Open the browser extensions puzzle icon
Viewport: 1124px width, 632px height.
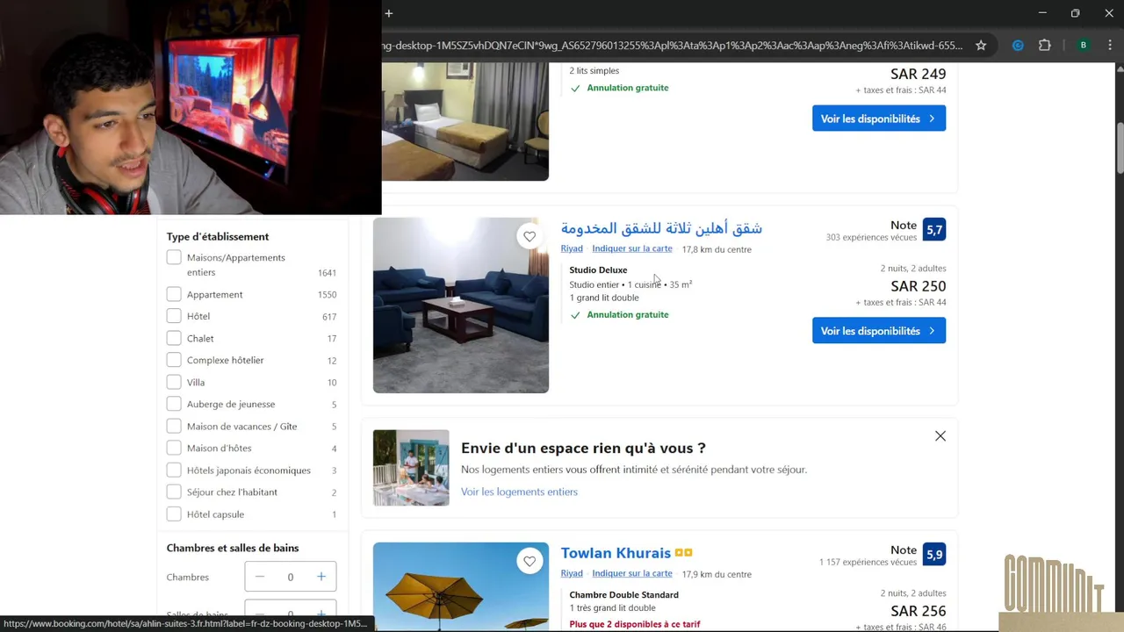pyautogui.click(x=1045, y=46)
